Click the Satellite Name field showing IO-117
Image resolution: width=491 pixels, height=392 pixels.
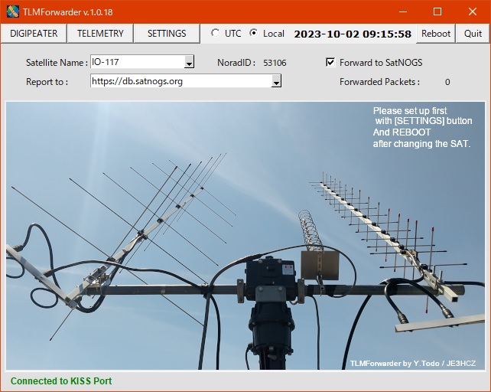pos(136,63)
